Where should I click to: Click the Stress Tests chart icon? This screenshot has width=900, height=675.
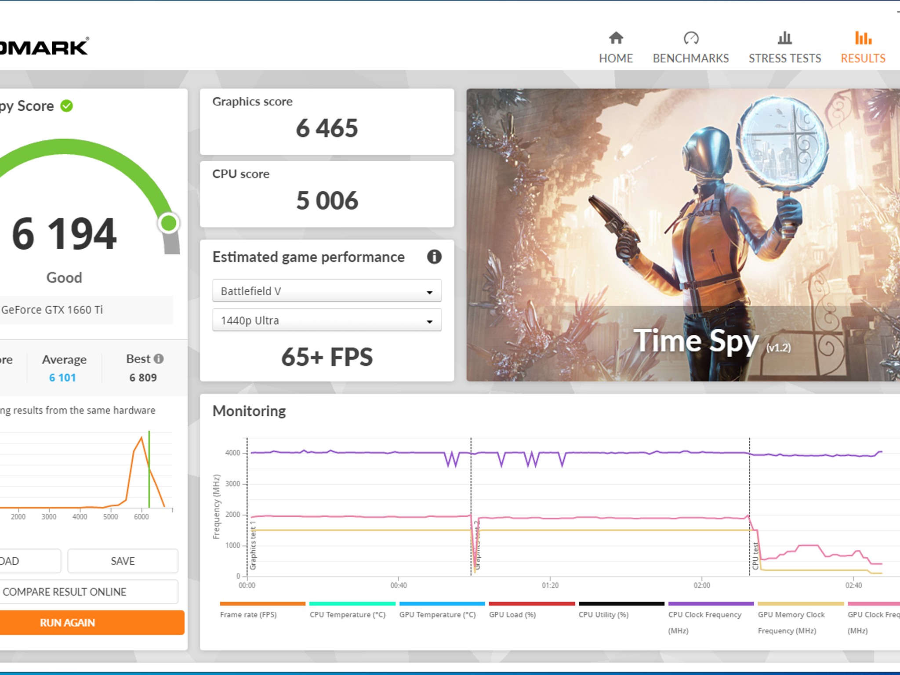click(x=784, y=39)
